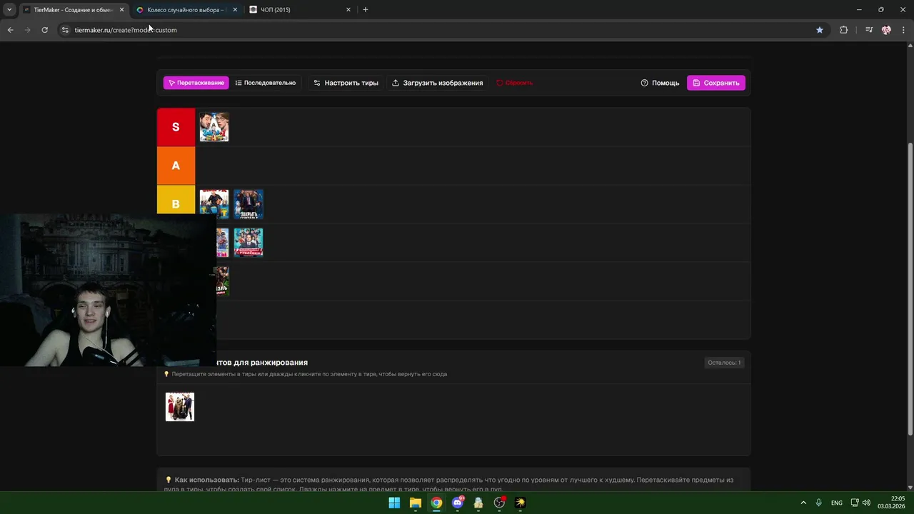The image size is (914, 514).
Task: Click the red S tier label
Action: [176, 127]
